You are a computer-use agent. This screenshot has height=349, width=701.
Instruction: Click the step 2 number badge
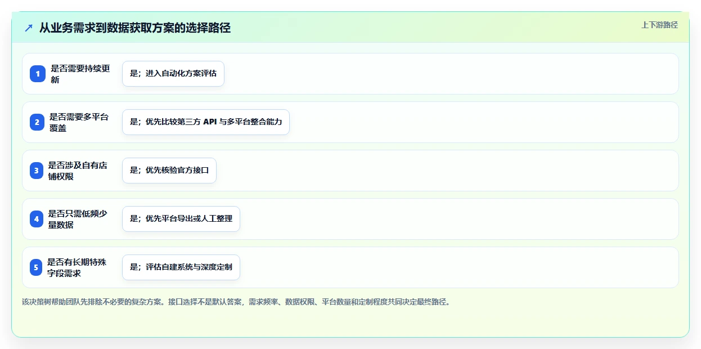coord(37,122)
